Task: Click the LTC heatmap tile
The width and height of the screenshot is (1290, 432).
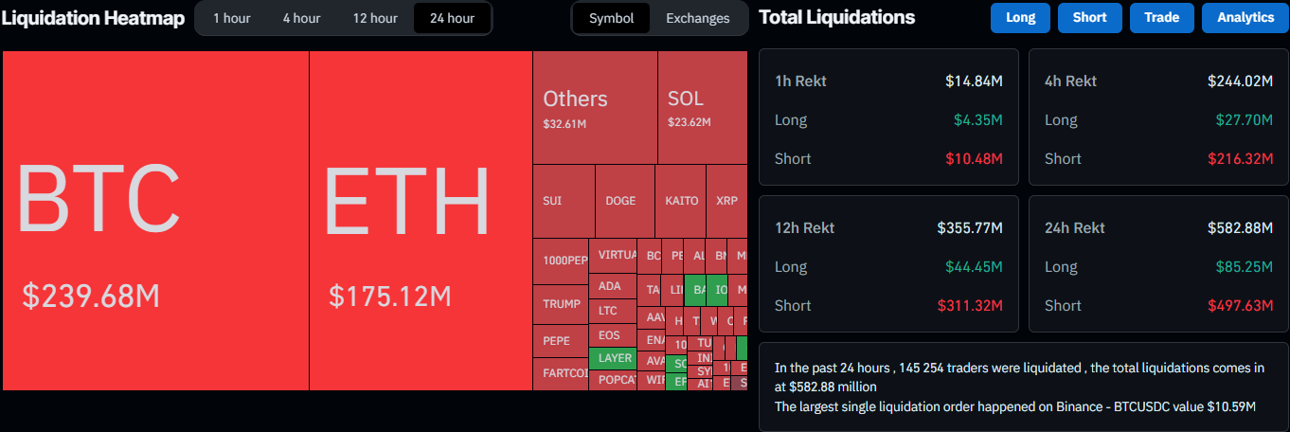Action: 613,311
